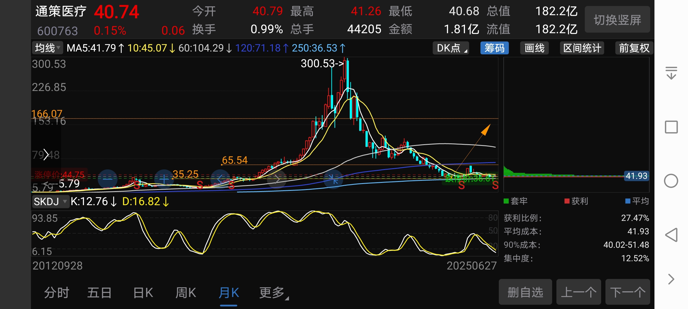Tap the 换手 0.99% turnover value
This screenshot has height=309, width=688.
(x=267, y=29)
